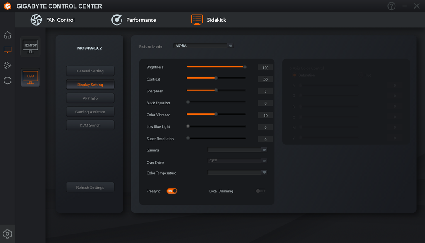Click the Contrast value field showing 50

[266, 79]
